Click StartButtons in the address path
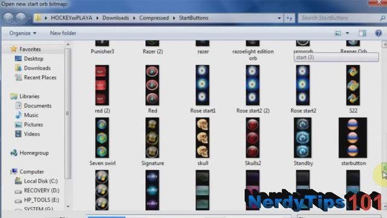This screenshot has height=218, width=387. (x=193, y=18)
